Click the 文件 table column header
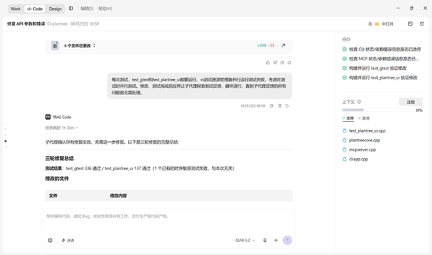The width and height of the screenshot is (432, 255). pyautogui.click(x=53, y=196)
